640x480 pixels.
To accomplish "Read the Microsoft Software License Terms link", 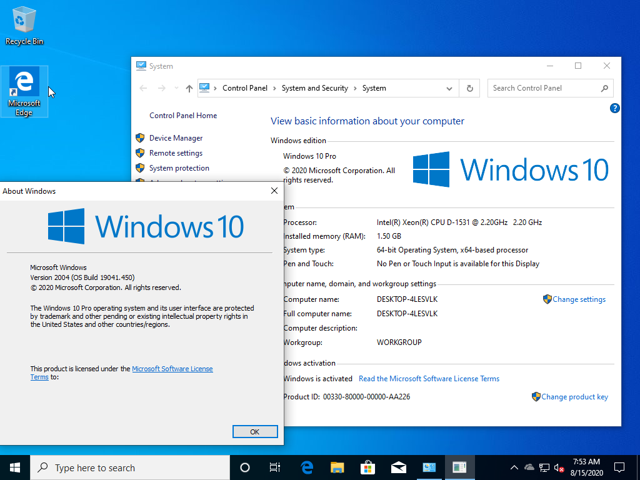I will (429, 379).
